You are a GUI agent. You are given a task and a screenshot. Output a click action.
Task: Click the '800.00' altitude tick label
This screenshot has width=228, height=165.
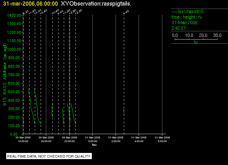(14, 66)
